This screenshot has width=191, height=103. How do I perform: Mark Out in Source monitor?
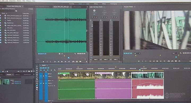(x=50, y=62)
